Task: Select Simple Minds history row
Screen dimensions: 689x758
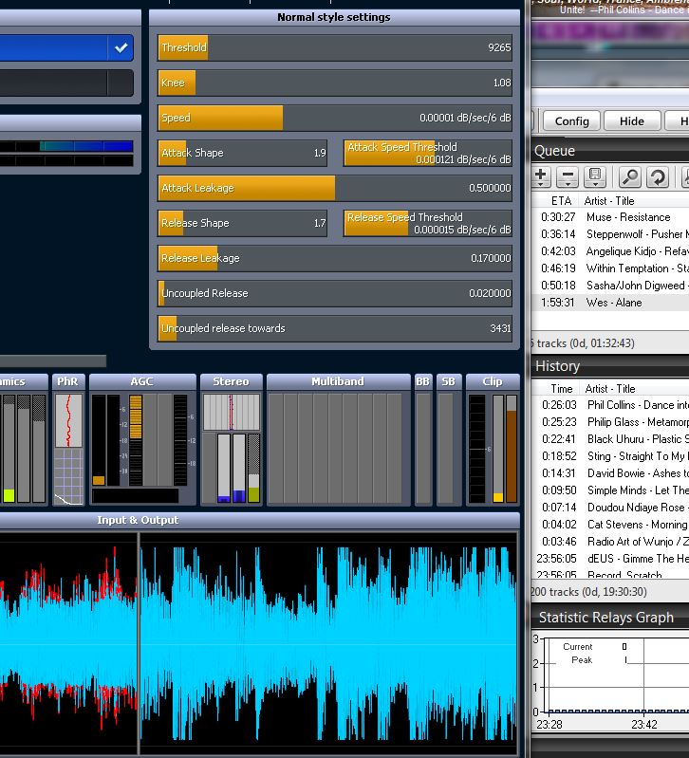Action: [x=610, y=490]
